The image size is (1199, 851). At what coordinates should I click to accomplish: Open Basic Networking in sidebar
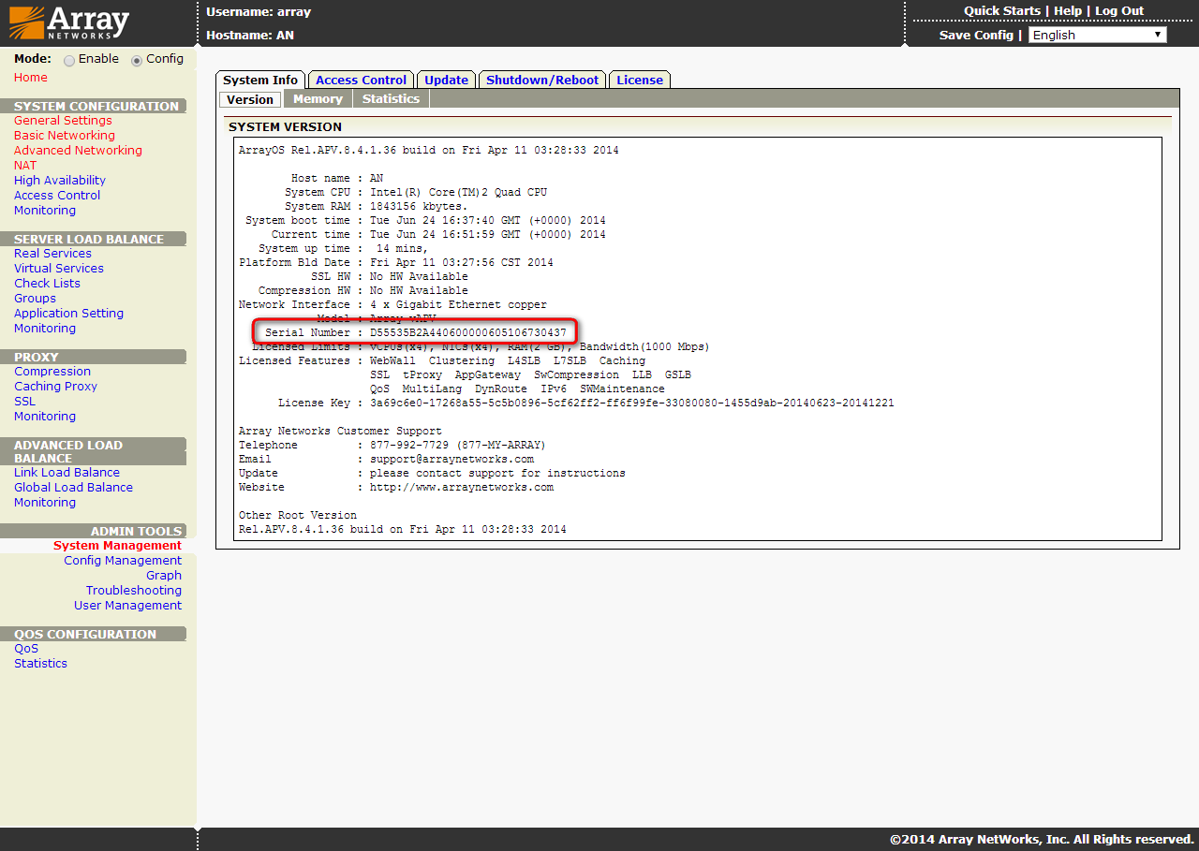coord(65,136)
